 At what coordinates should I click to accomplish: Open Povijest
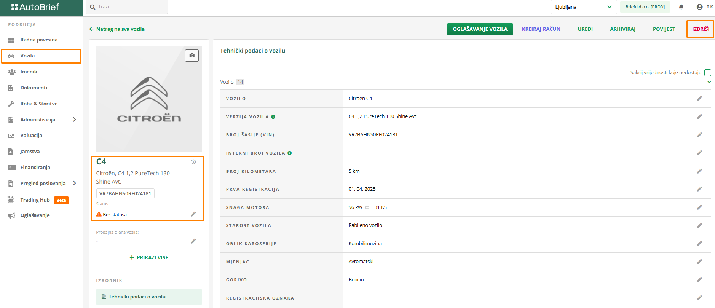pyautogui.click(x=664, y=29)
